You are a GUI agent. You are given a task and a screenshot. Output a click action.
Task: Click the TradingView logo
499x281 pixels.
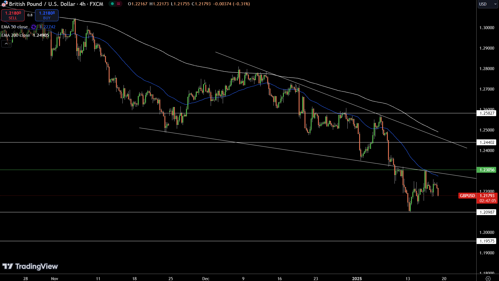click(30, 266)
